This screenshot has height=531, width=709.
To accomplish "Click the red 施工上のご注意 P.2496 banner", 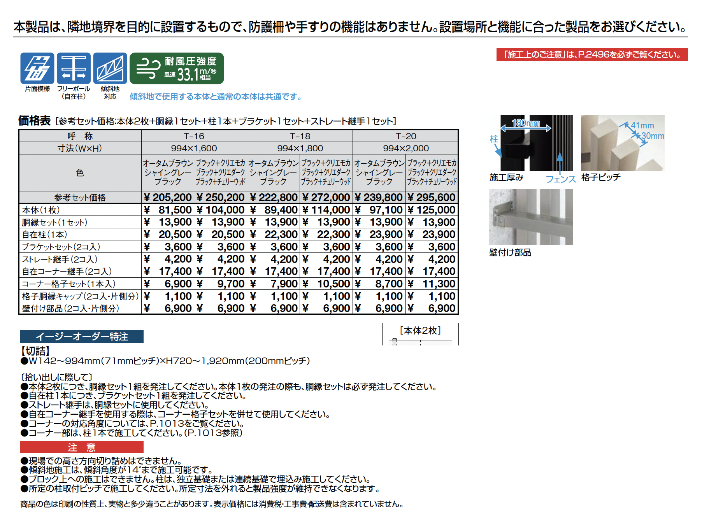I will point(592,55).
